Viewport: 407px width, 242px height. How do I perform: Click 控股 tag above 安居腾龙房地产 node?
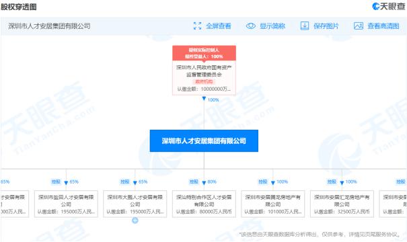(263, 182)
